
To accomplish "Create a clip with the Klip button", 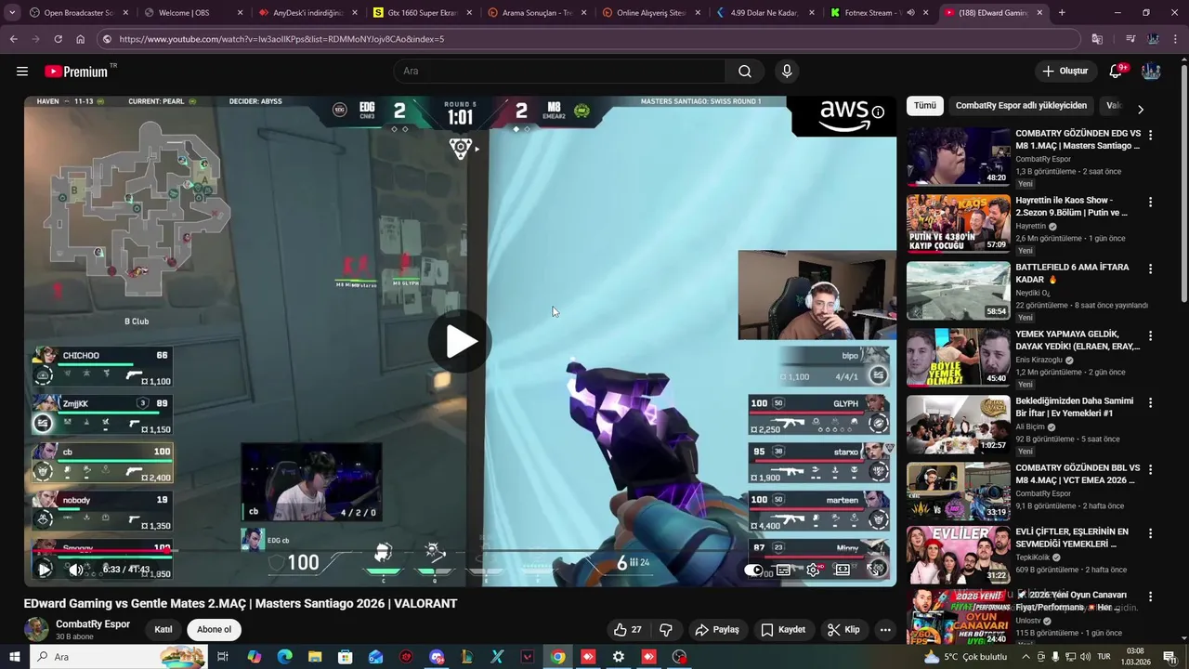I will [x=843, y=630].
